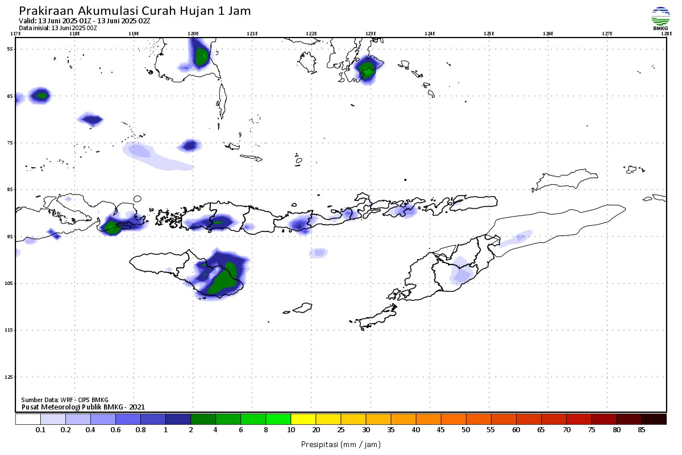Click the "126E" longitude label

point(548,34)
